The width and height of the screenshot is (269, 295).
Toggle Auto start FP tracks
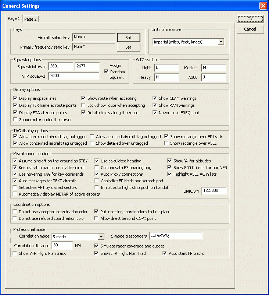[x=165, y=253]
